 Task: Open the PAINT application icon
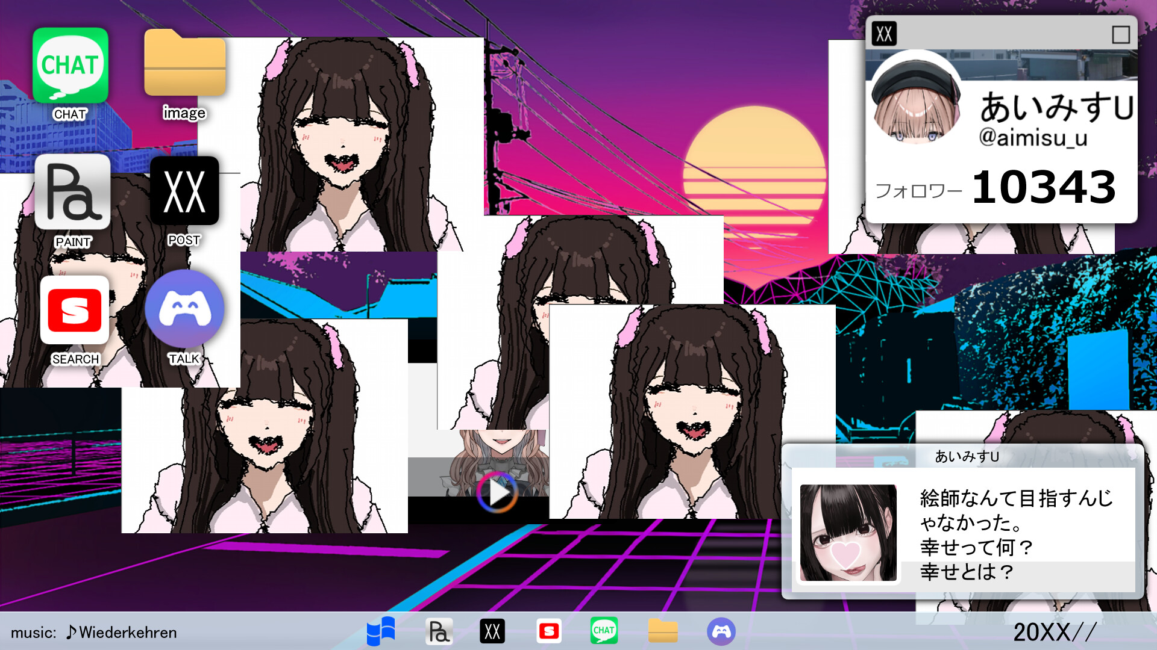(74, 193)
